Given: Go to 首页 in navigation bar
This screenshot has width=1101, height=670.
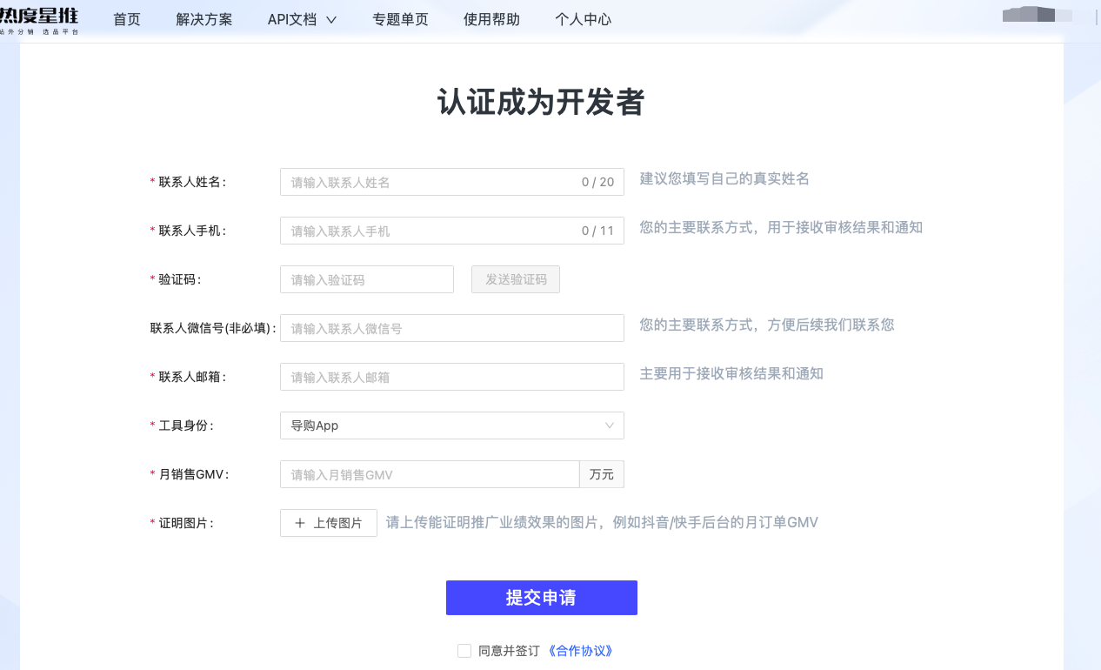Looking at the screenshot, I should coord(127,19).
